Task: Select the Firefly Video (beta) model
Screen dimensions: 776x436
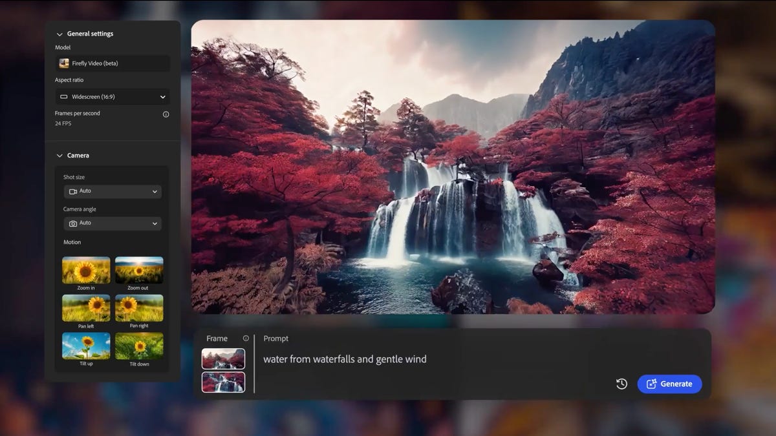Action: pos(112,63)
